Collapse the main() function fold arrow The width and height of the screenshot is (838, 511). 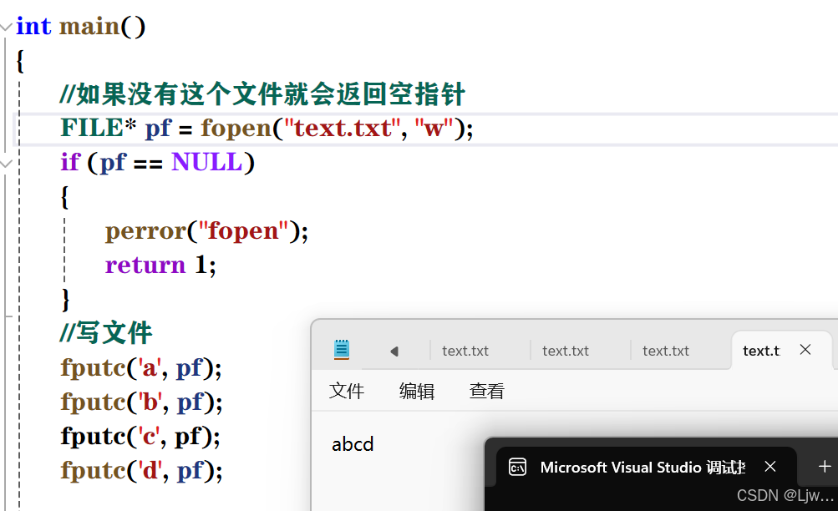point(6,27)
